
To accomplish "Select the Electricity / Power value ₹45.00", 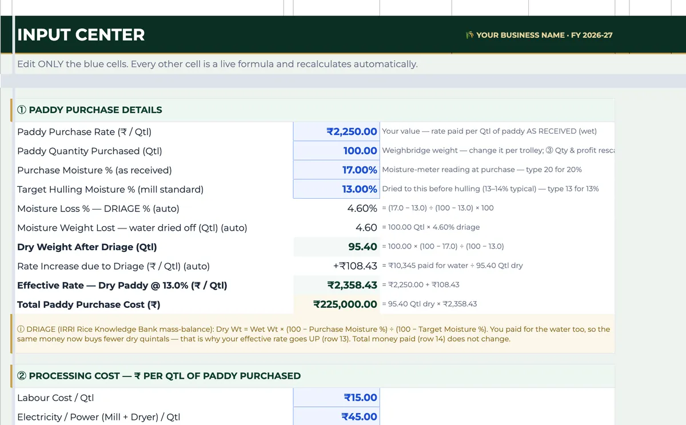I will (x=336, y=416).
